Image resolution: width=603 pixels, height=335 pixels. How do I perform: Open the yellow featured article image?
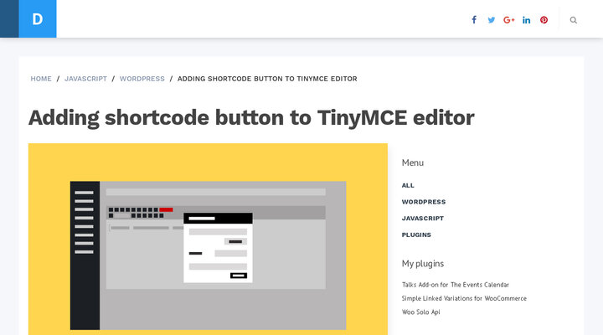click(x=208, y=239)
